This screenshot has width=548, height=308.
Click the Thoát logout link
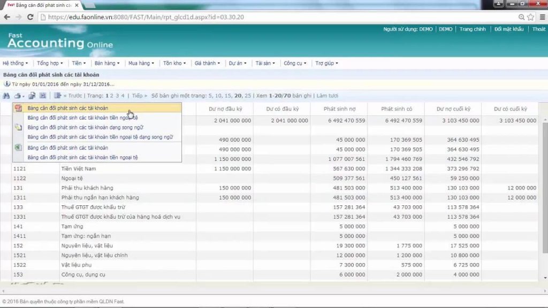pos(538,29)
